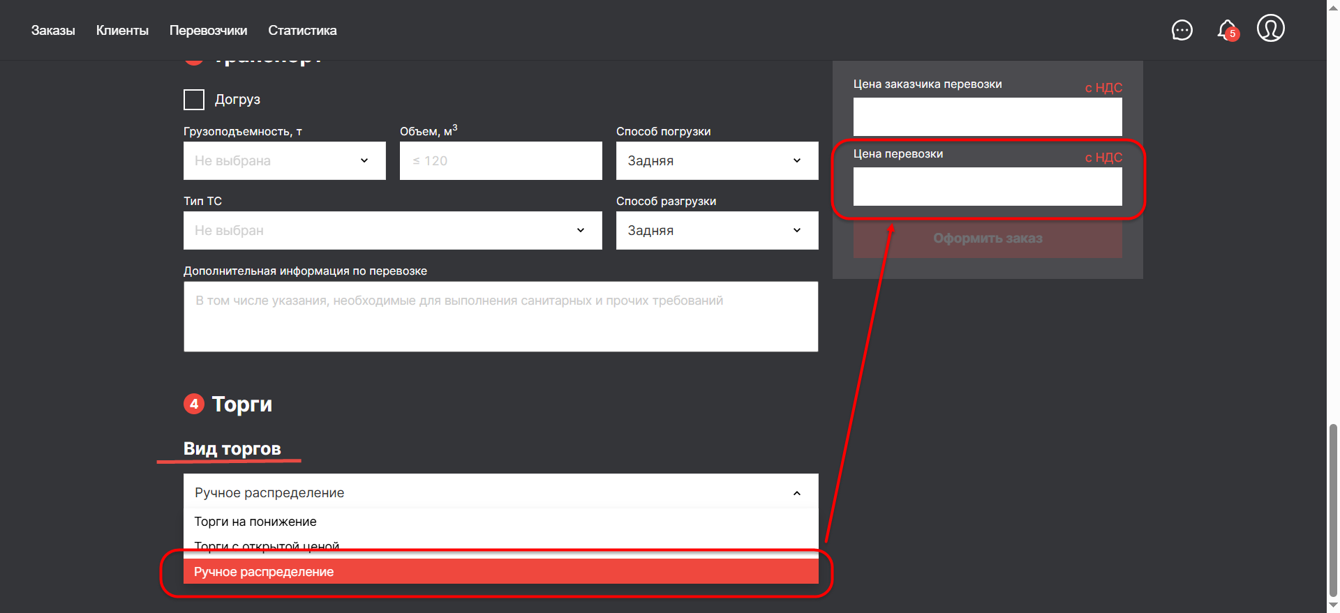This screenshot has height=613, width=1340.
Task: Focus the Цена перевозки input field
Action: (987, 186)
